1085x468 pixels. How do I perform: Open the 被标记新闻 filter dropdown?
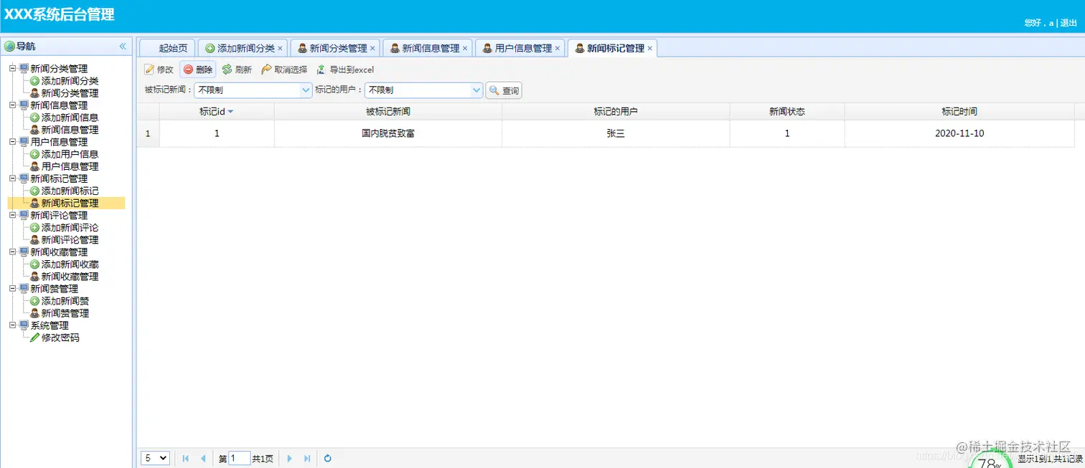click(305, 90)
